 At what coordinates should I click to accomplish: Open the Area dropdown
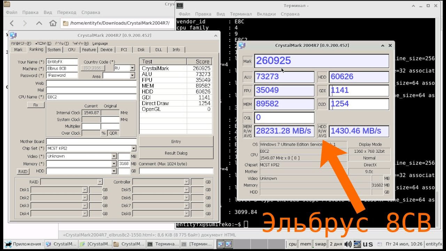click(x=132, y=75)
